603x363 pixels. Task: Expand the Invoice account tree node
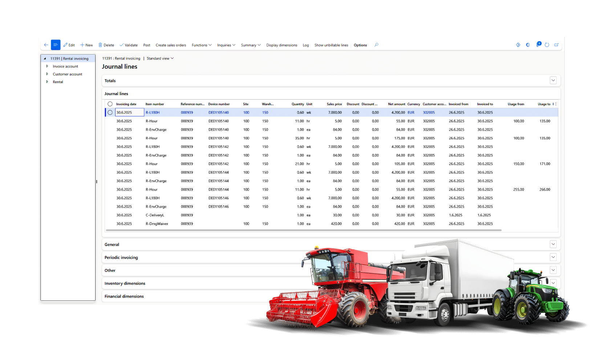47,66
